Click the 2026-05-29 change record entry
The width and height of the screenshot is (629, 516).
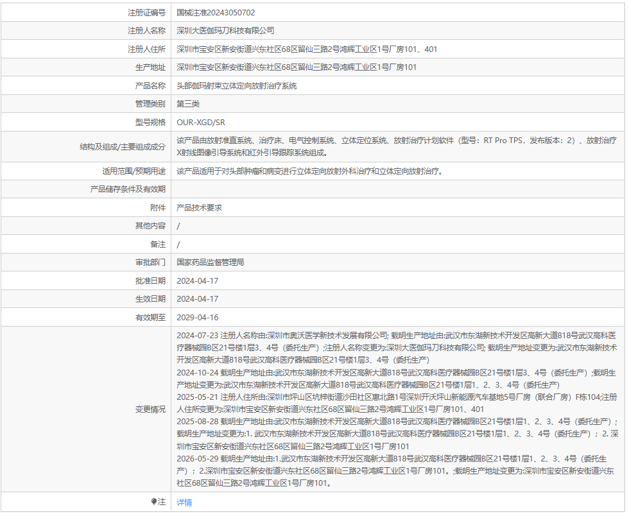pos(395,470)
